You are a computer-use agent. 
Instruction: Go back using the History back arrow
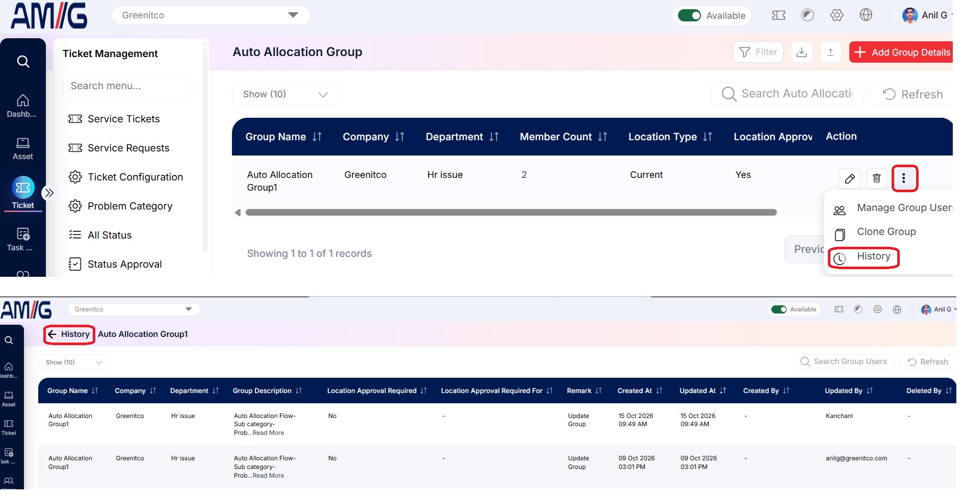click(52, 334)
